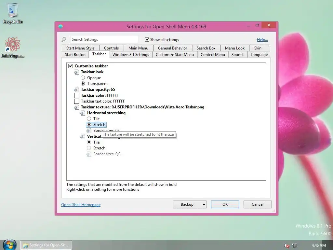Confirm settings with the OK button
333x250 pixels.
pyautogui.click(x=225, y=204)
